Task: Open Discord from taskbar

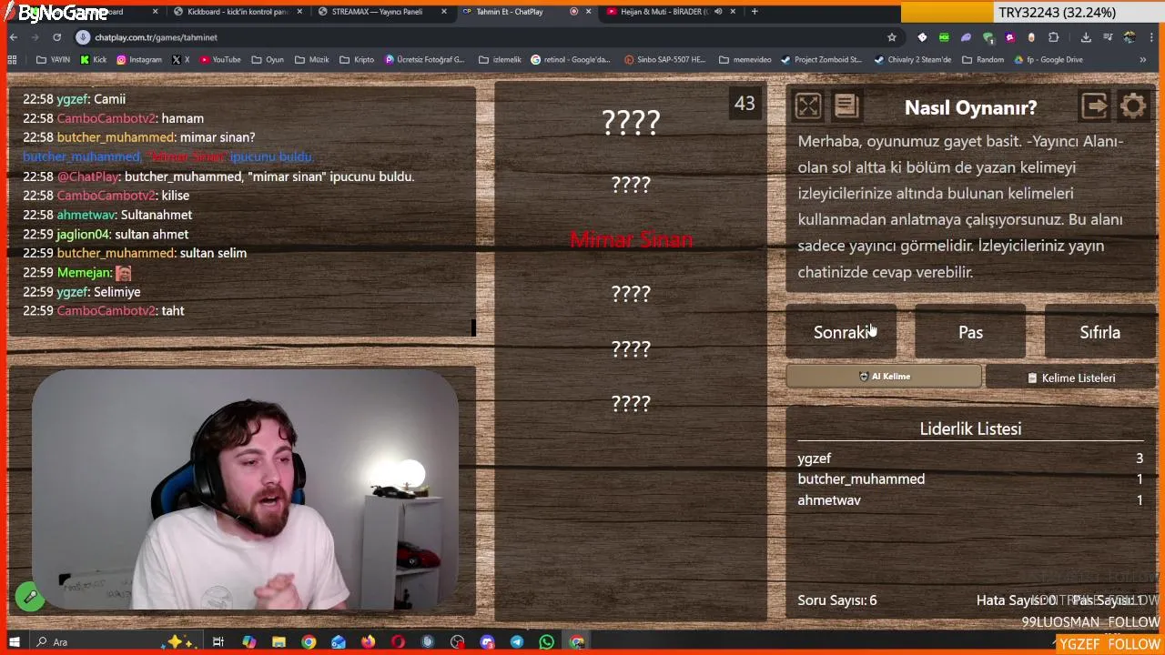Action: [487, 642]
